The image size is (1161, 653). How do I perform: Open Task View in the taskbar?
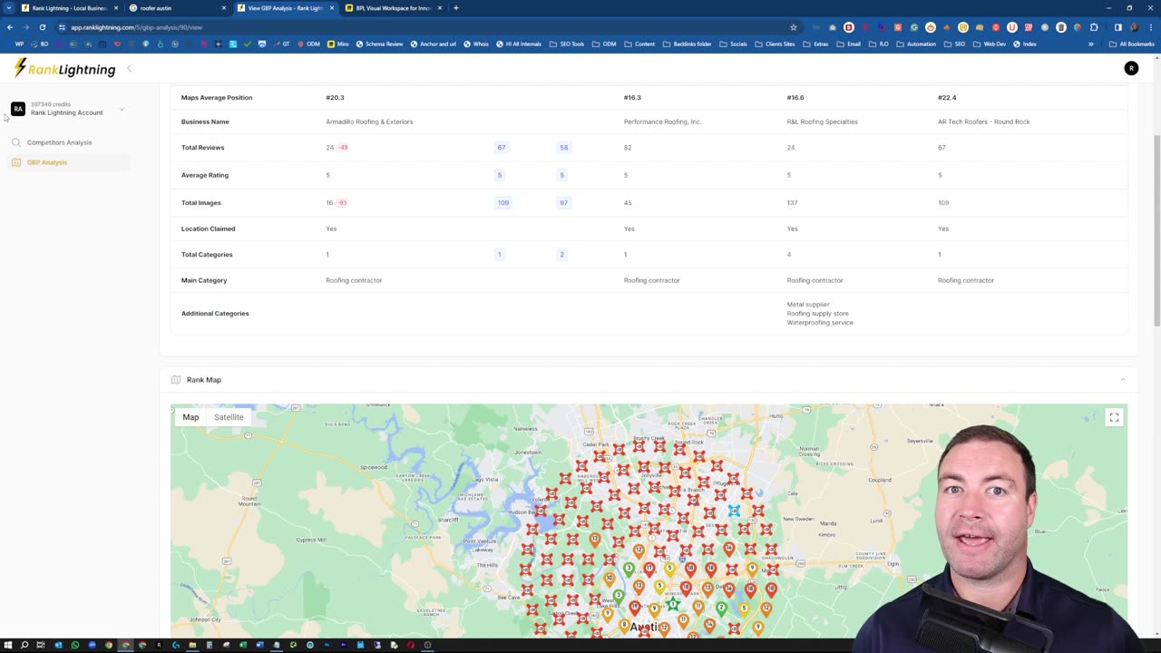point(41,645)
